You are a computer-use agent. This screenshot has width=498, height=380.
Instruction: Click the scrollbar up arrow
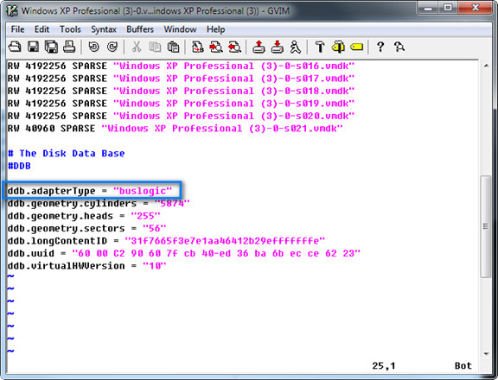486,66
